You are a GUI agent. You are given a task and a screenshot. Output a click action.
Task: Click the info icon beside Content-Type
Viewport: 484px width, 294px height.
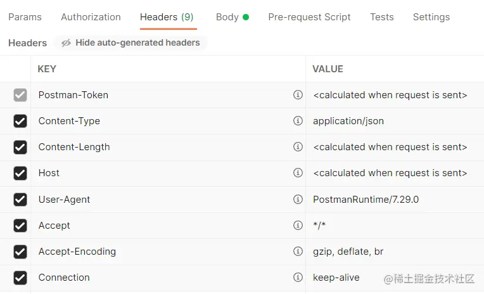click(x=298, y=121)
